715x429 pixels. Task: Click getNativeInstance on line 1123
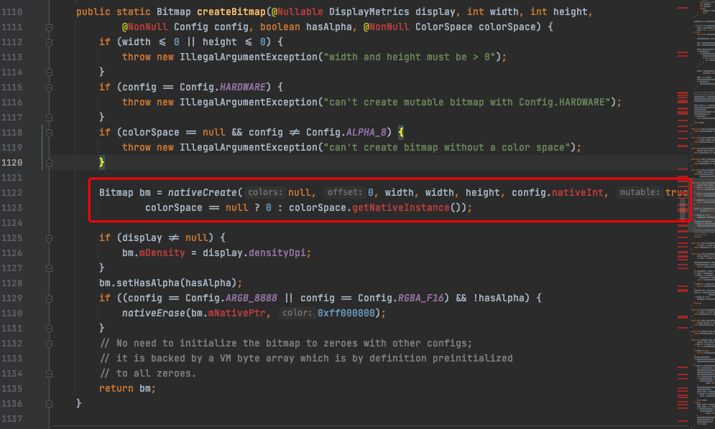click(x=401, y=207)
